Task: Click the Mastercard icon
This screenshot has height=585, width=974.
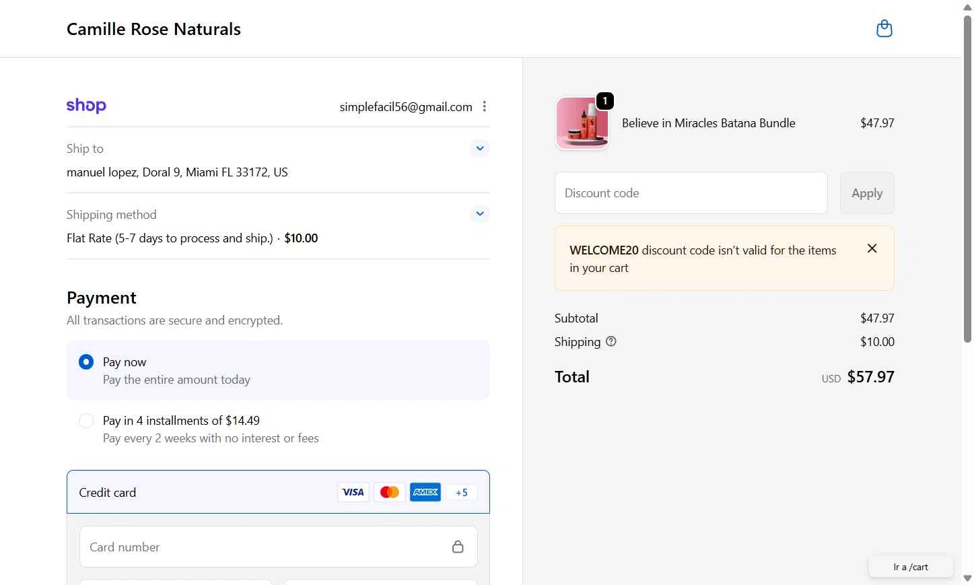Action: pos(389,492)
